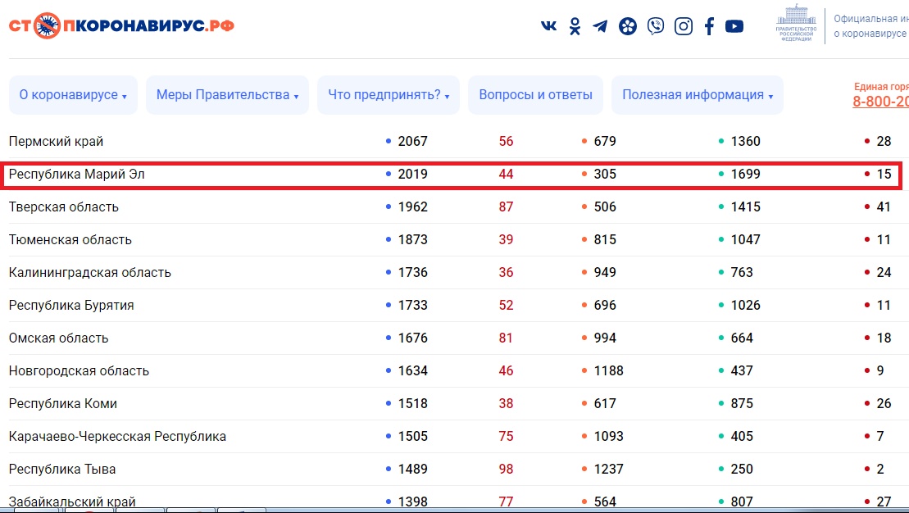Click the Odnoklassniki icon

click(575, 26)
